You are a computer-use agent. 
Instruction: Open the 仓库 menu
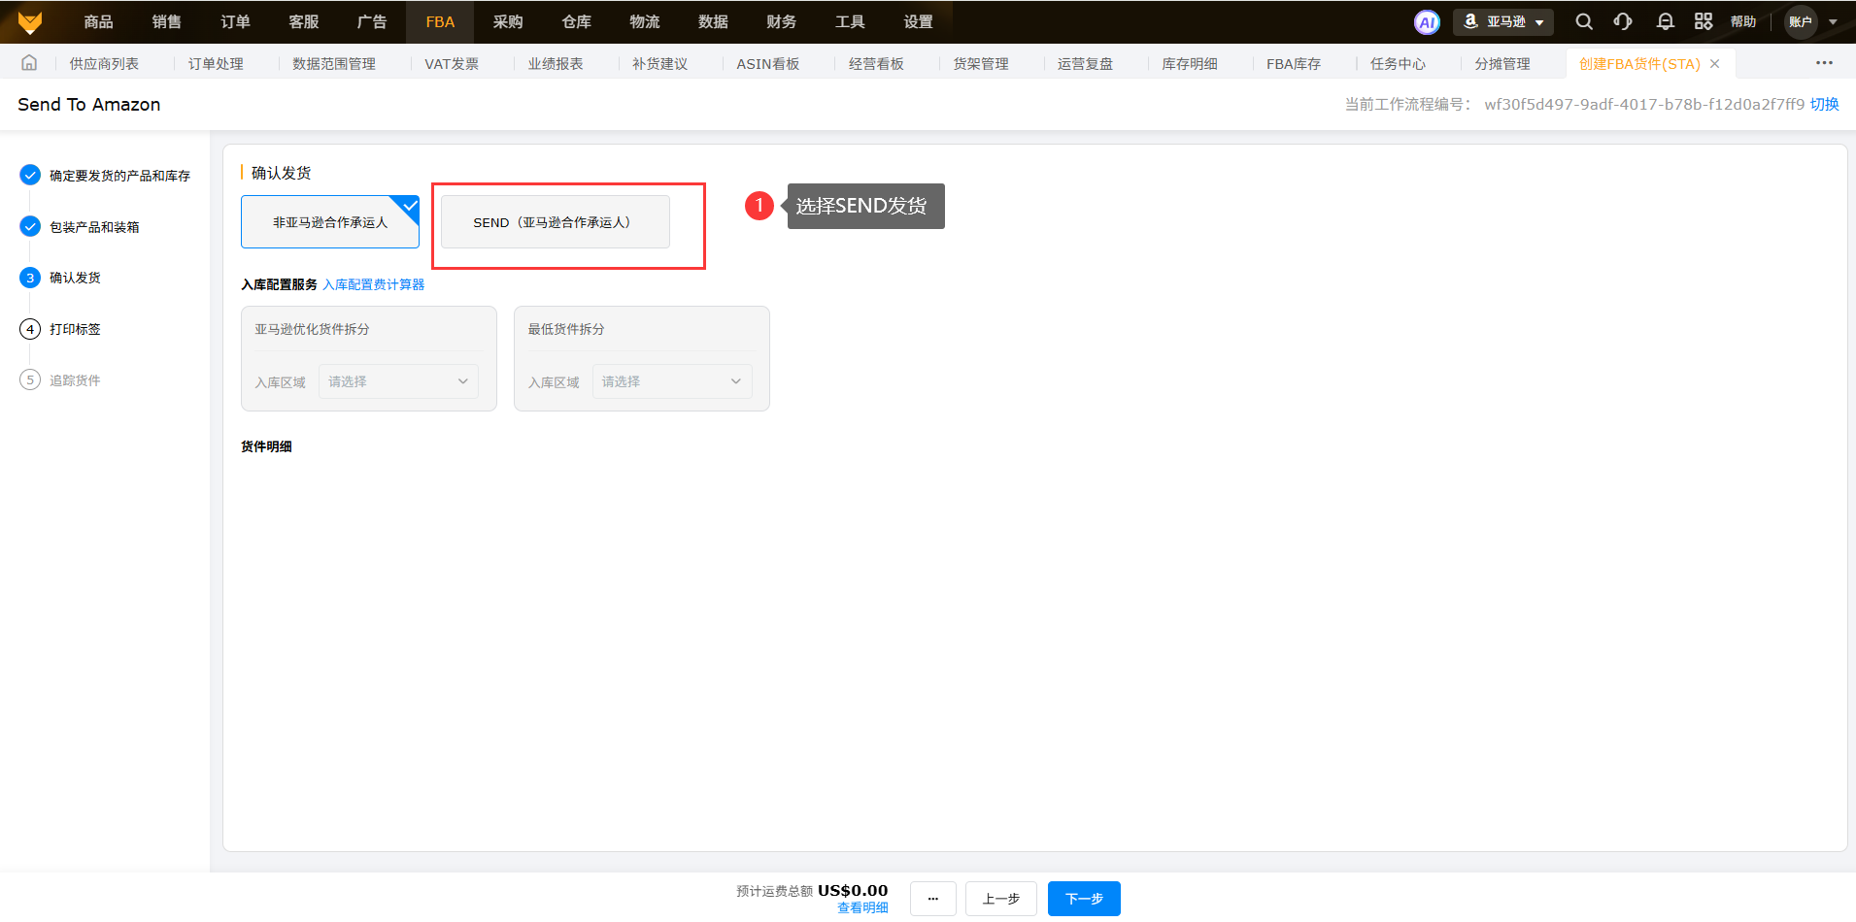point(577,22)
